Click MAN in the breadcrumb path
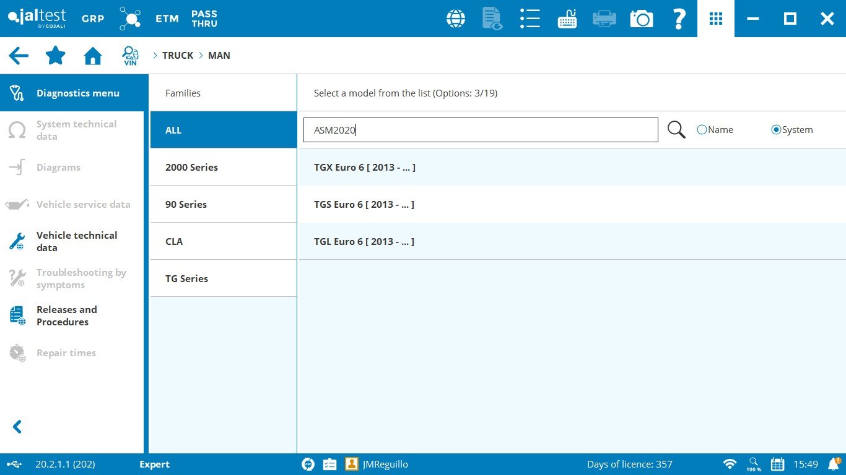The width and height of the screenshot is (846, 475). (x=219, y=56)
